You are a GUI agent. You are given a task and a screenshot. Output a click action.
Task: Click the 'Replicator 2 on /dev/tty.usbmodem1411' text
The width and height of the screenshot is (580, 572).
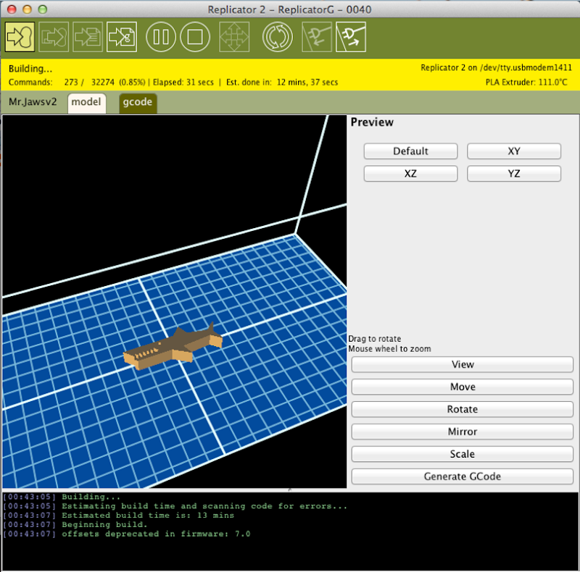[x=496, y=67]
